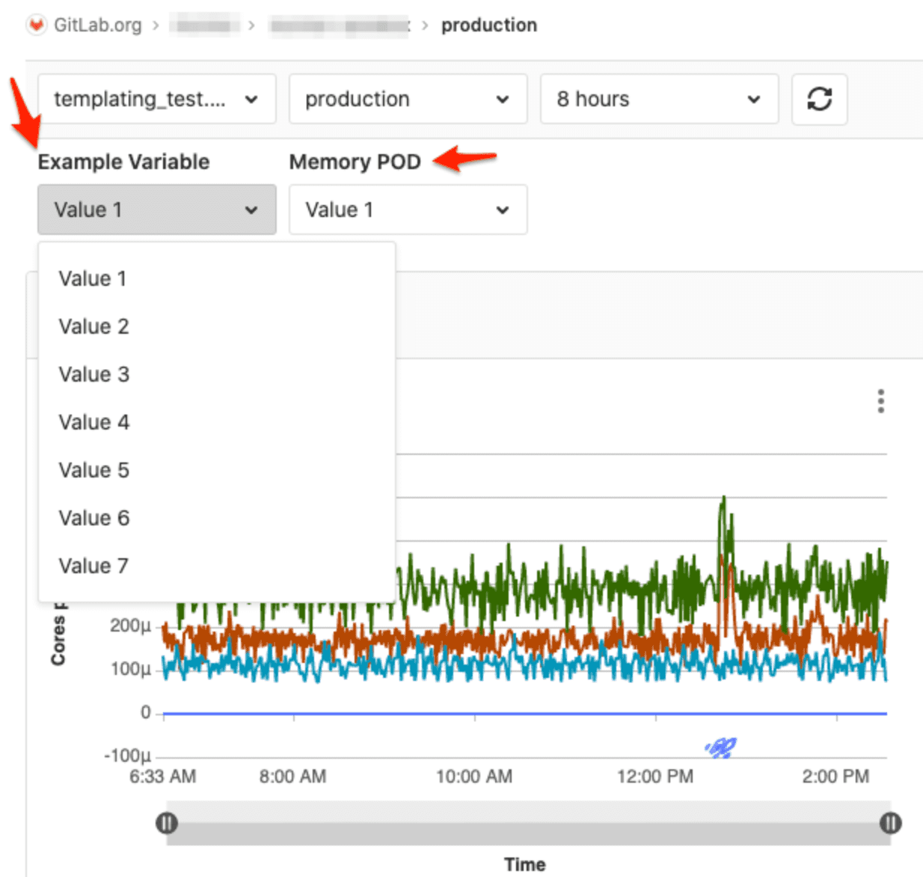The width and height of the screenshot is (923, 877).
Task: Open the chart's kebab menu
Action: pos(881,402)
